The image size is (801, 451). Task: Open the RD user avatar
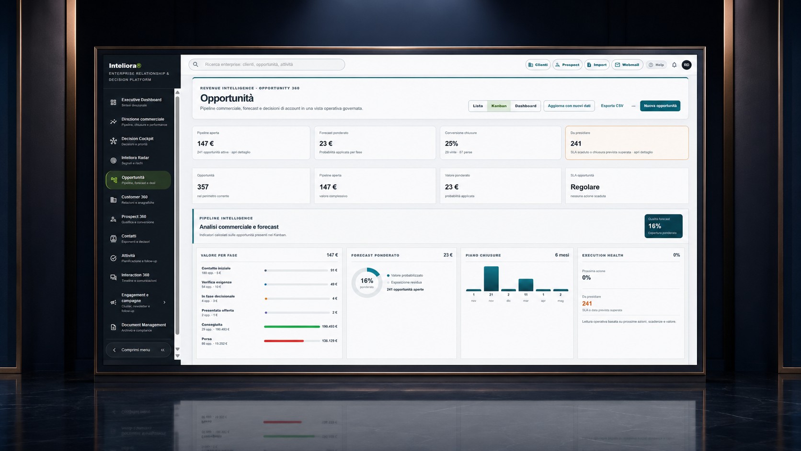coord(687,65)
